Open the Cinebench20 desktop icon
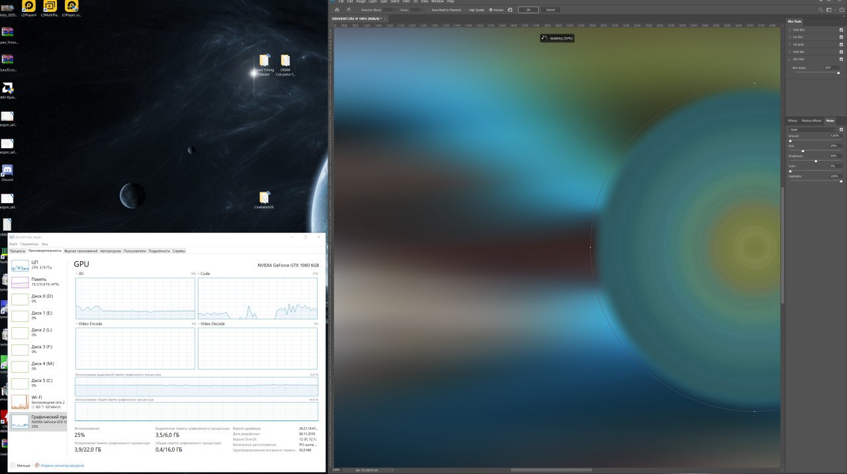 pyautogui.click(x=264, y=200)
